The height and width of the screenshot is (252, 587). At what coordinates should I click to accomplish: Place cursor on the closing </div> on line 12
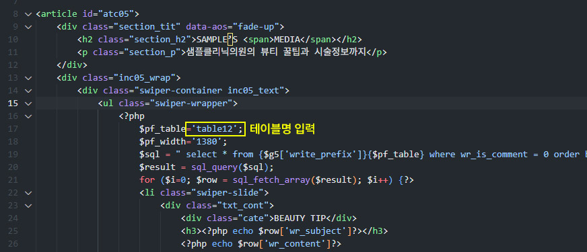click(x=72, y=65)
